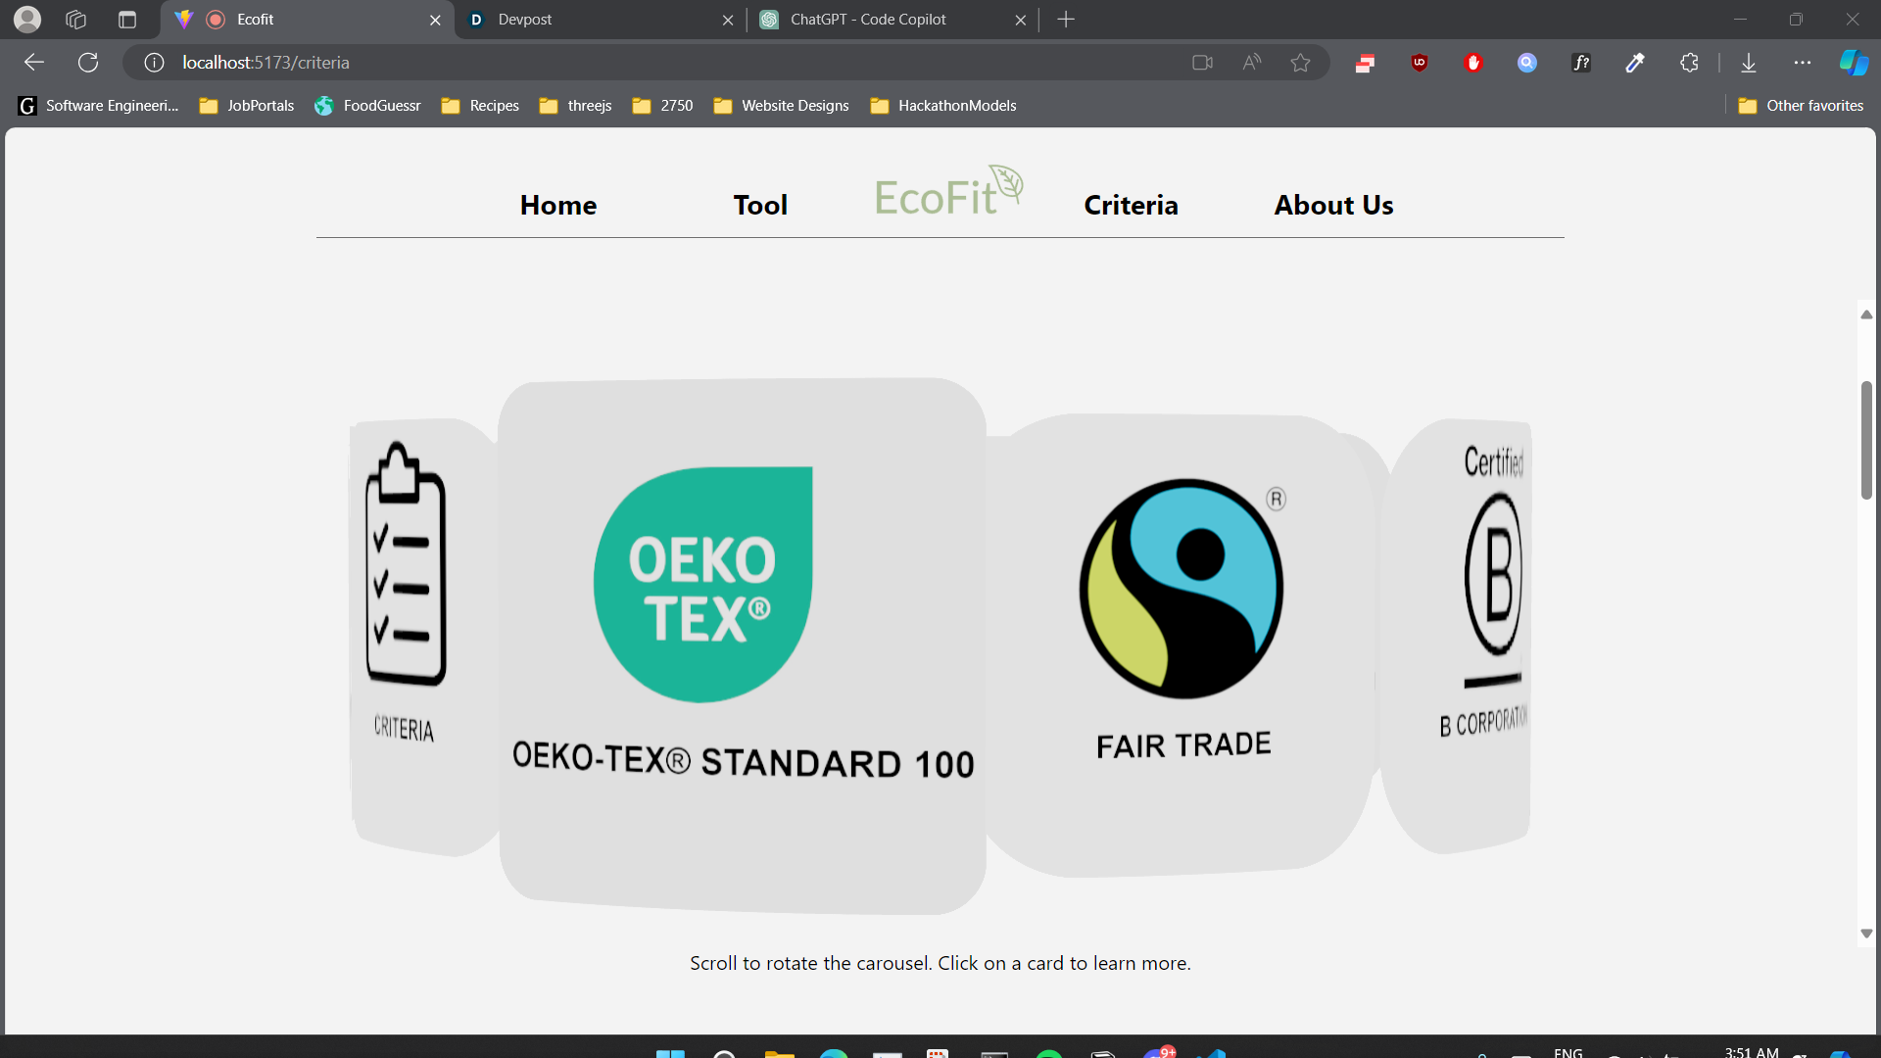Click the Criteria navigation link

pyautogui.click(x=1131, y=205)
